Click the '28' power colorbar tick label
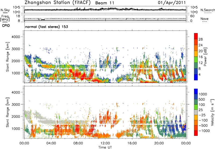Screen dimensions: 215x149 click(x=200, y=39)
